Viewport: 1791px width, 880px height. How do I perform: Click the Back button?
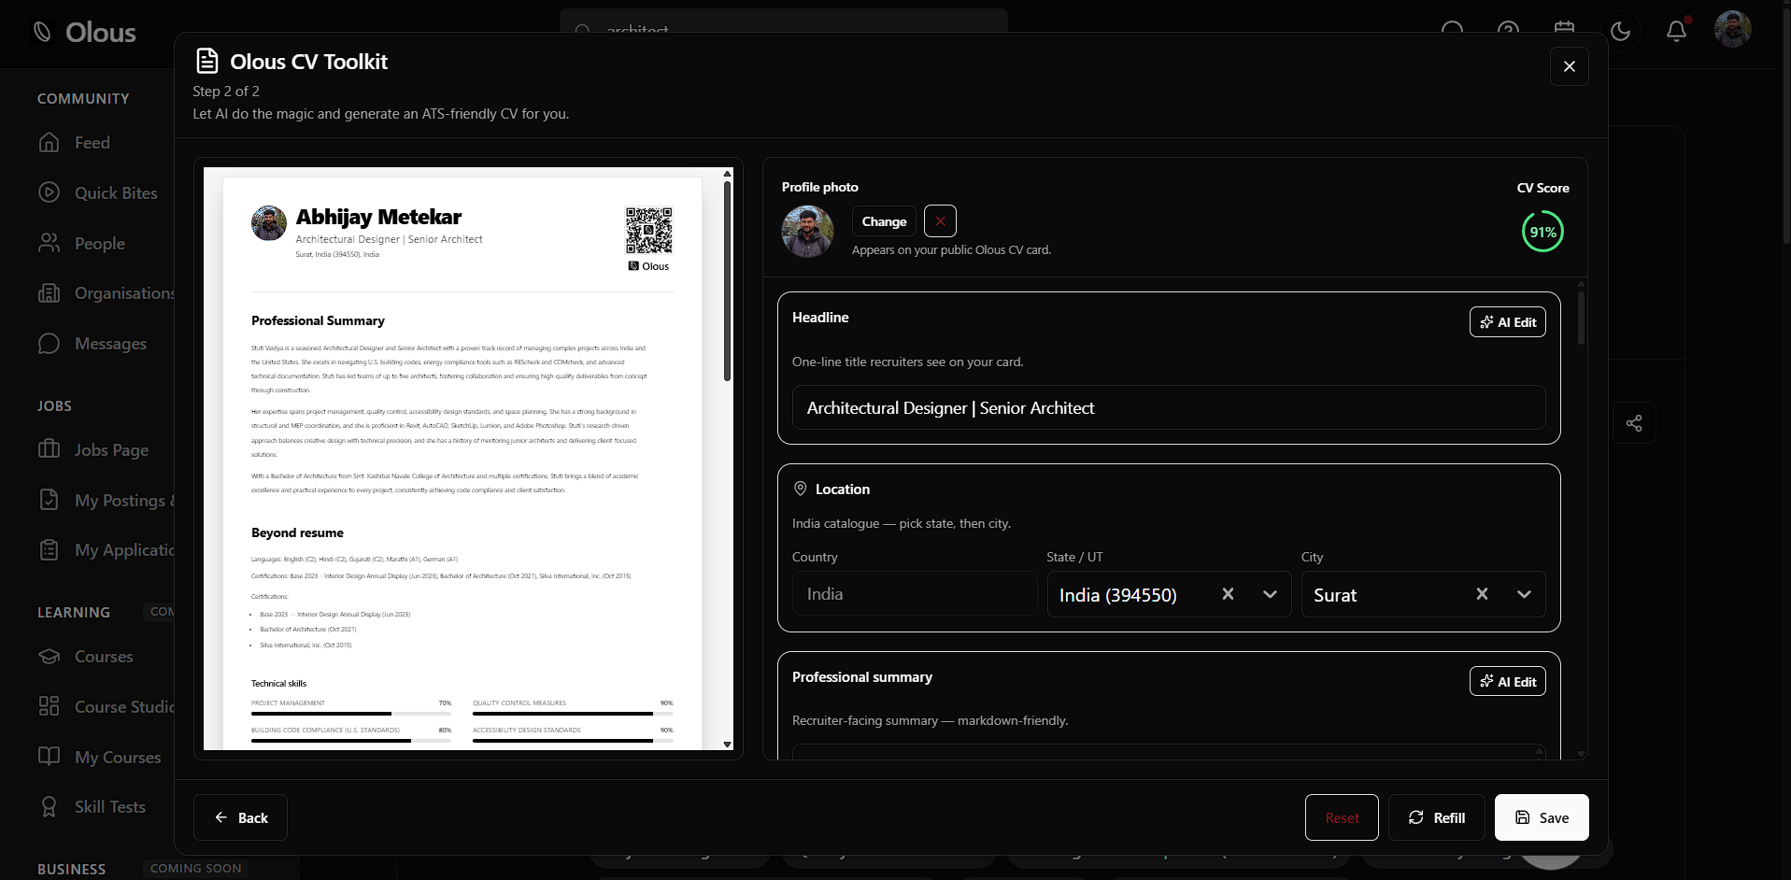click(240, 817)
